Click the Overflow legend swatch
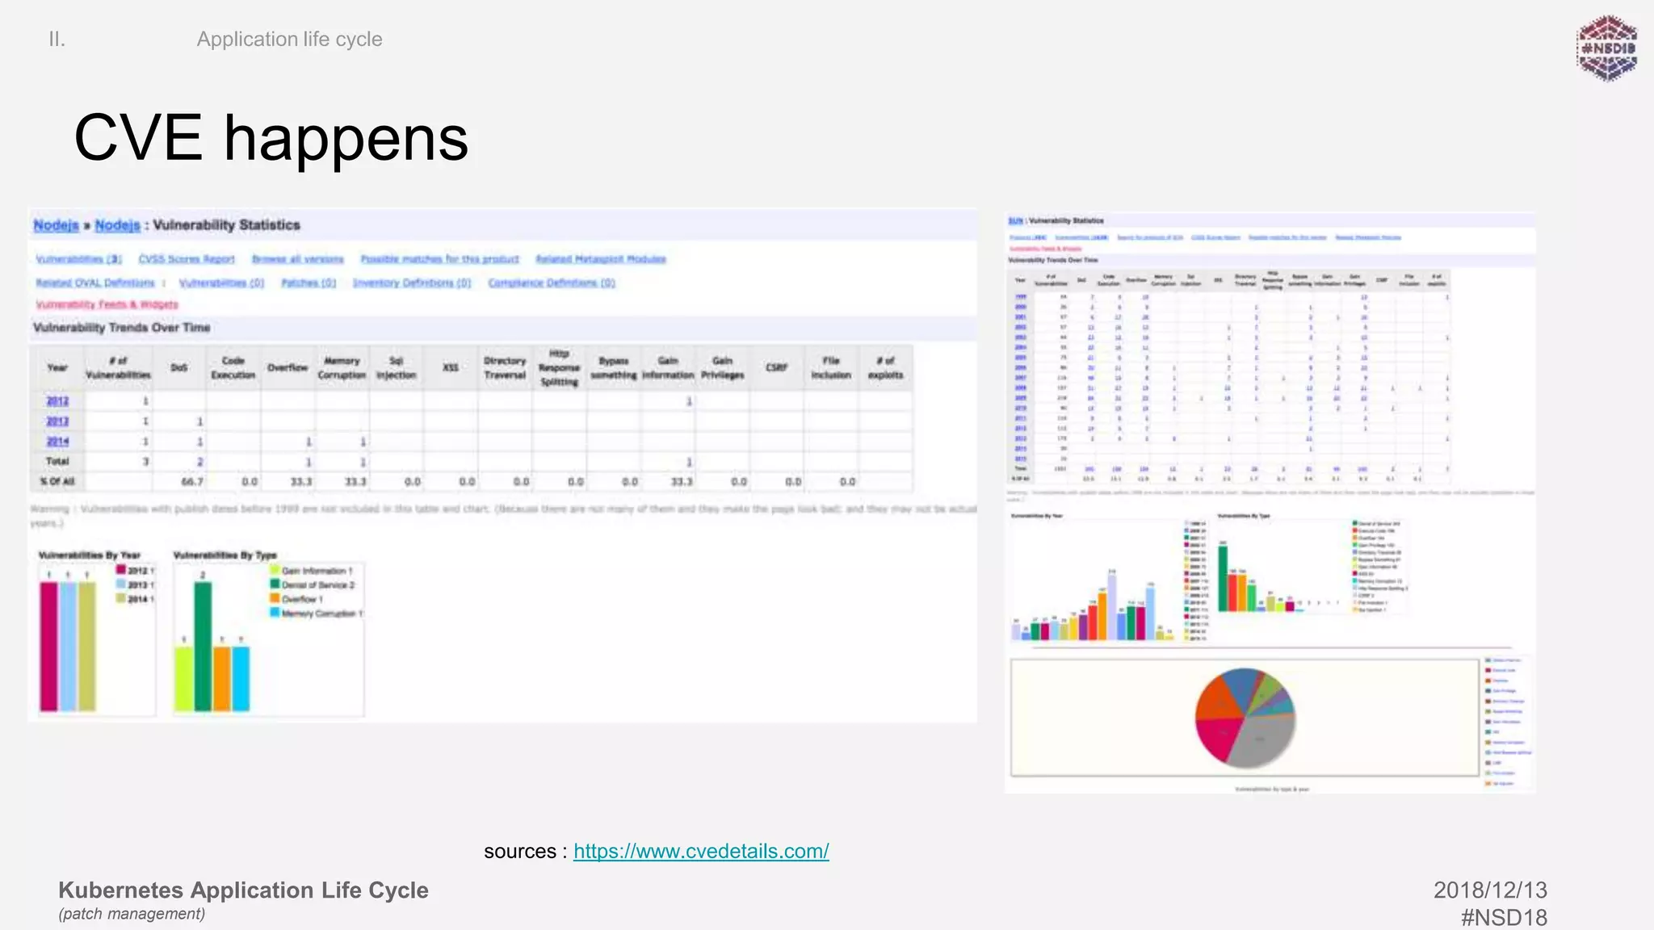 point(275,599)
